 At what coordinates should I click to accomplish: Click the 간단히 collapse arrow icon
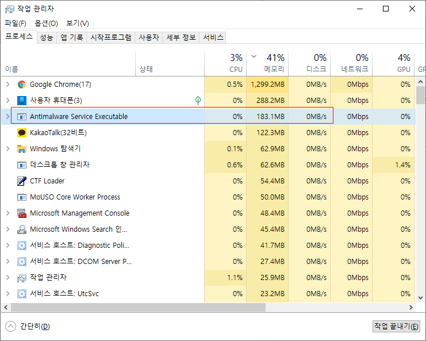[x=10, y=326]
